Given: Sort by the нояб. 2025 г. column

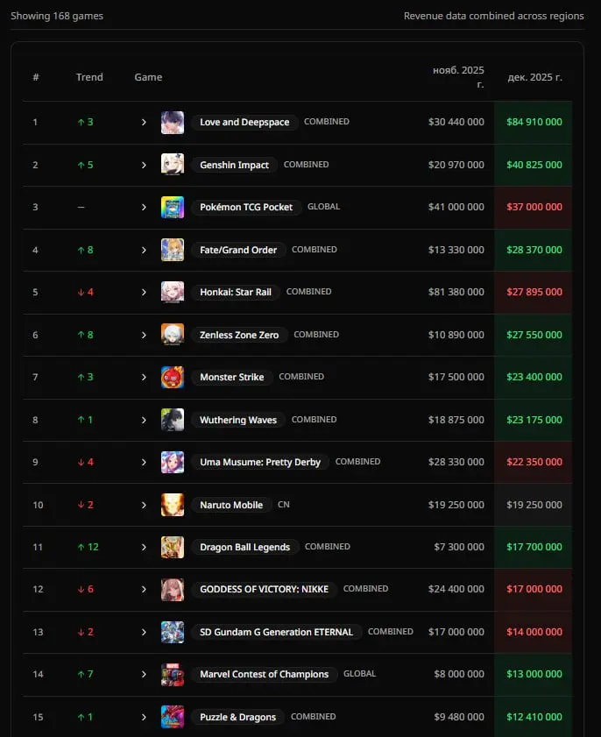Looking at the screenshot, I should point(458,77).
